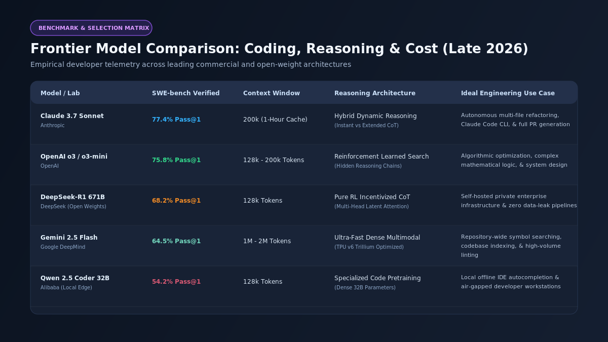
Task: Click the "(Multi-Head Latent Attention)" note
Action: tap(371, 206)
